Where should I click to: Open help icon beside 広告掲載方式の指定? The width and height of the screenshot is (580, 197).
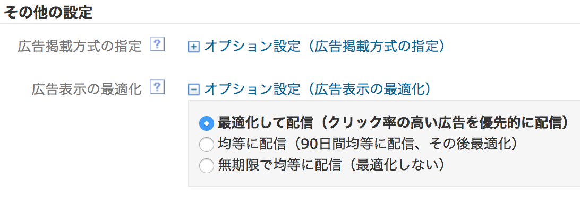157,45
